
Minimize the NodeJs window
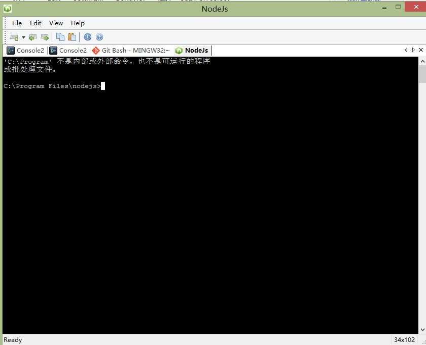click(x=384, y=8)
